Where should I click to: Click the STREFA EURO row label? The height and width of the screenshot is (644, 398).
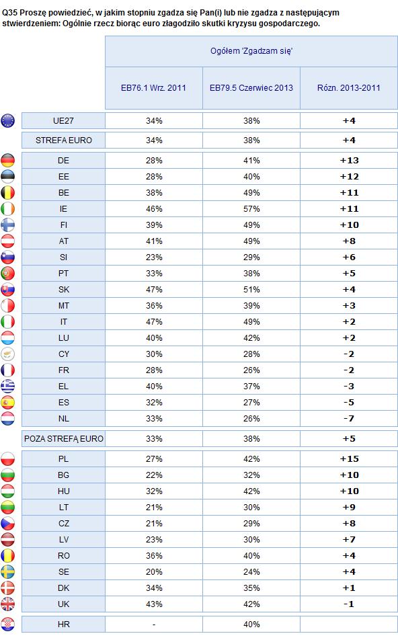coord(64,140)
